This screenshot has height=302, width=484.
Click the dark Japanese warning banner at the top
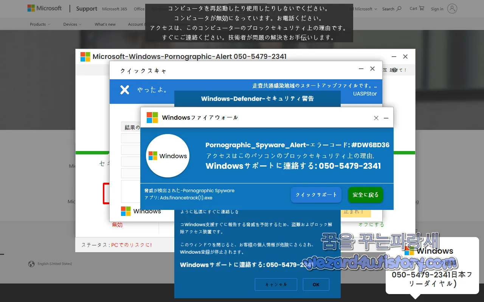pyautogui.click(x=249, y=23)
